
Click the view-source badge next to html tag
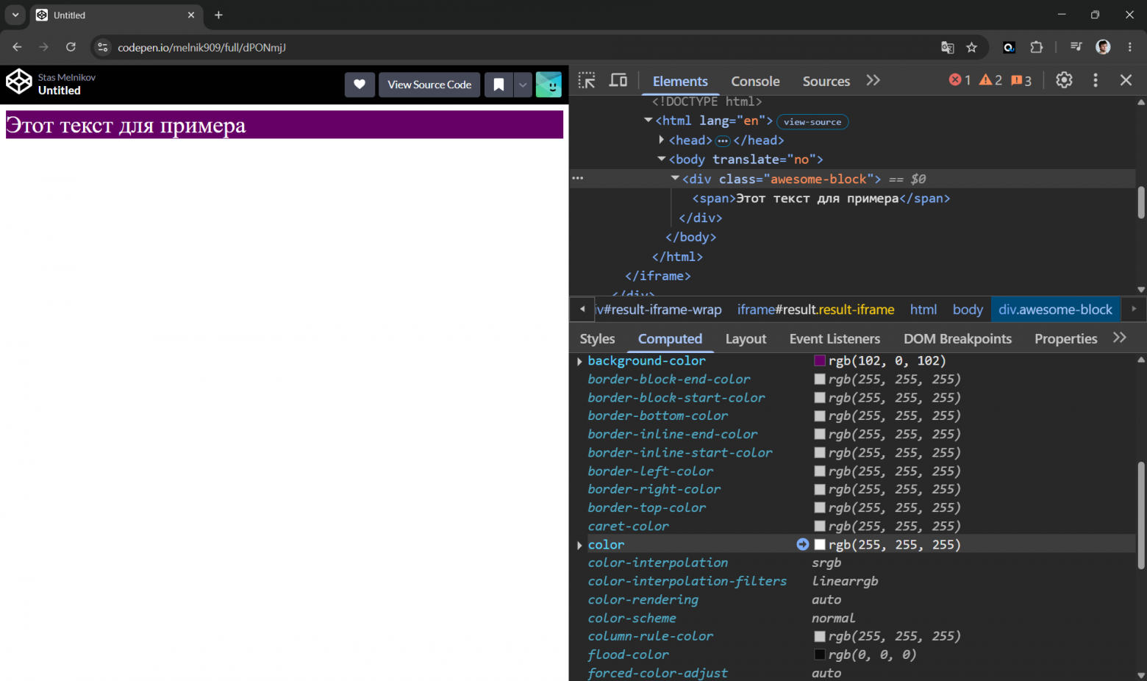coord(812,122)
